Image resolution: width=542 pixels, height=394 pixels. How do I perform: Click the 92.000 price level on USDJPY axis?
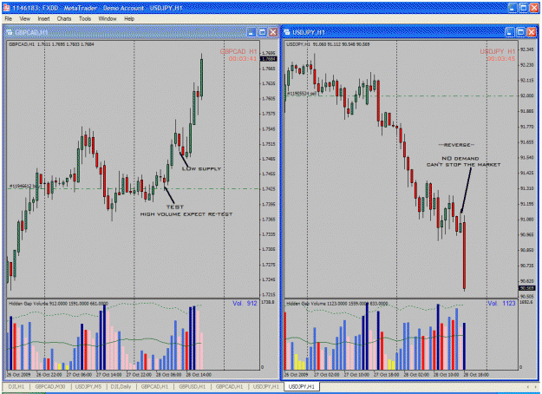point(527,95)
